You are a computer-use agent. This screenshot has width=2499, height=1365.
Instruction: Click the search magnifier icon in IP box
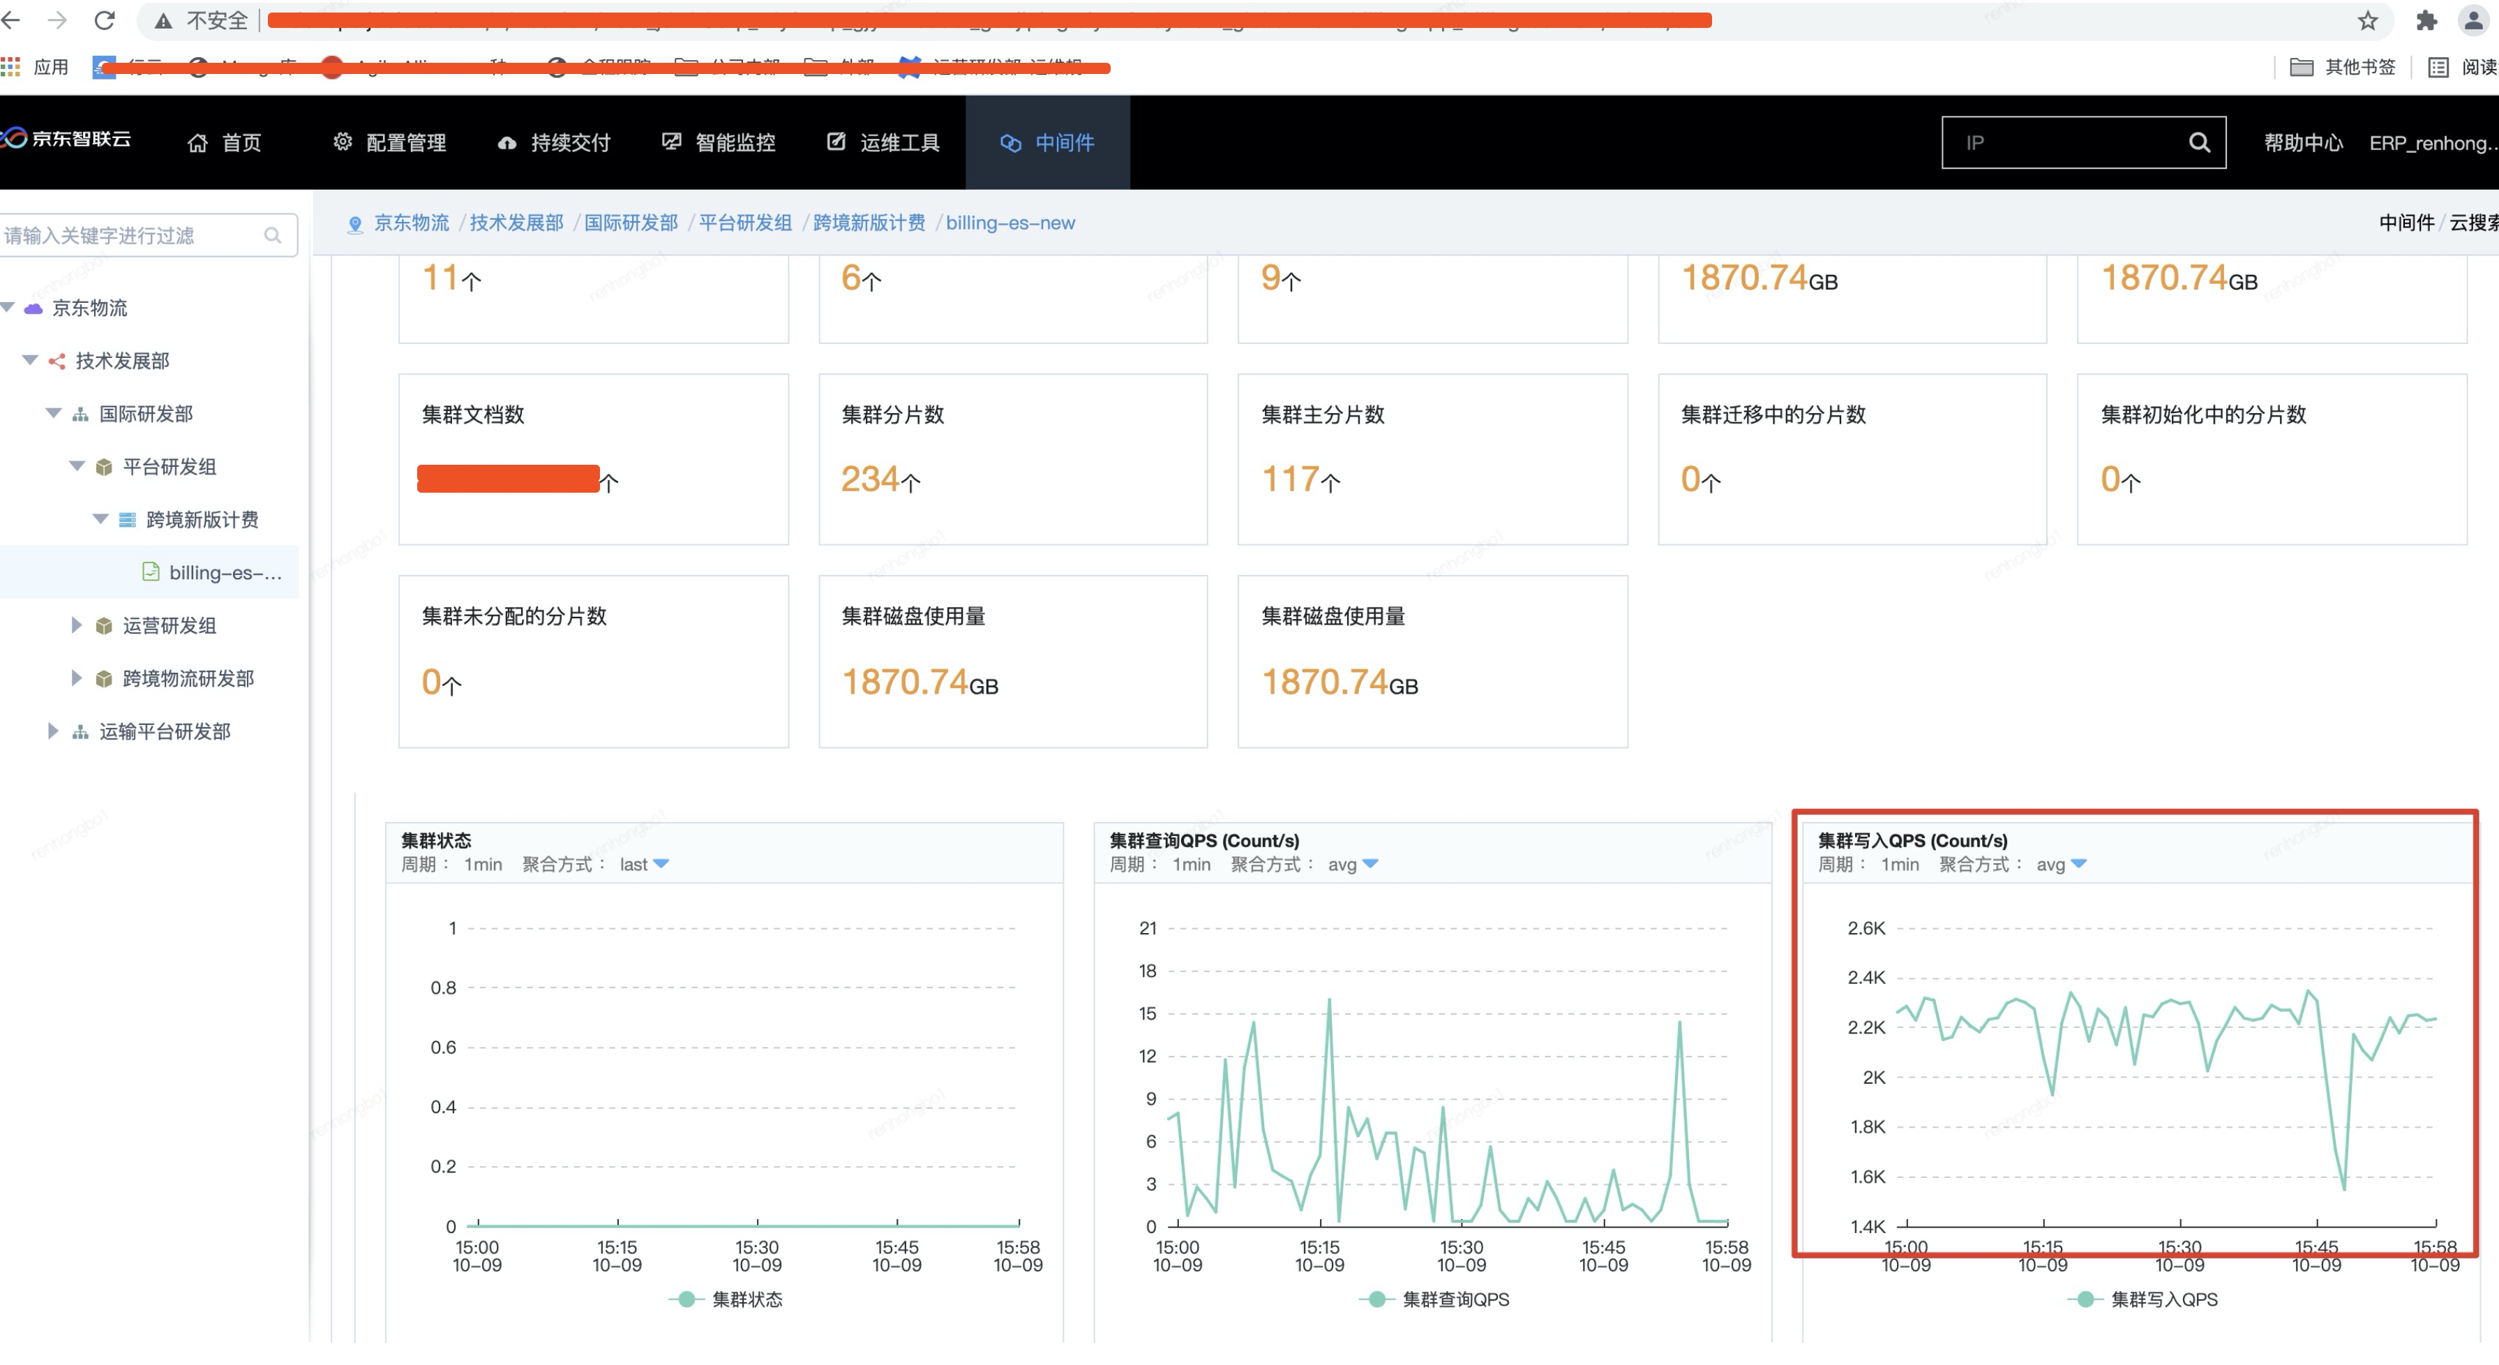click(2198, 142)
